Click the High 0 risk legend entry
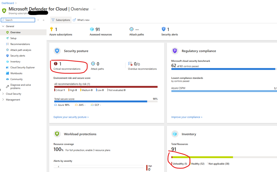This screenshot has width=277, height=172. click(x=73, y=90)
